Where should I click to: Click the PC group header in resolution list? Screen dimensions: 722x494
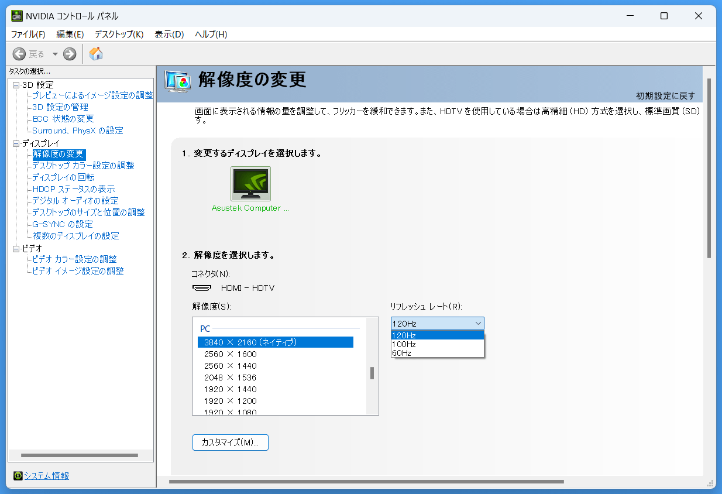point(205,329)
